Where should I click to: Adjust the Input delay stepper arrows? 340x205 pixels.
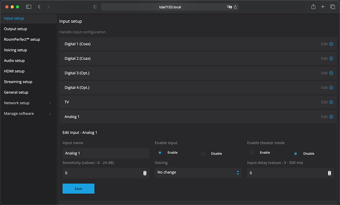[329, 173]
